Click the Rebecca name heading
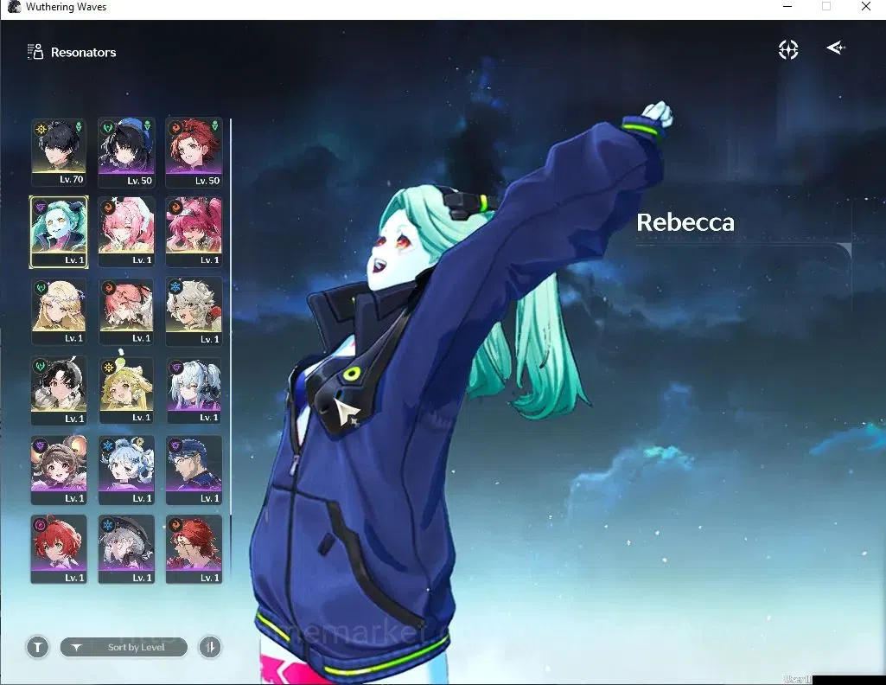 pyautogui.click(x=685, y=222)
